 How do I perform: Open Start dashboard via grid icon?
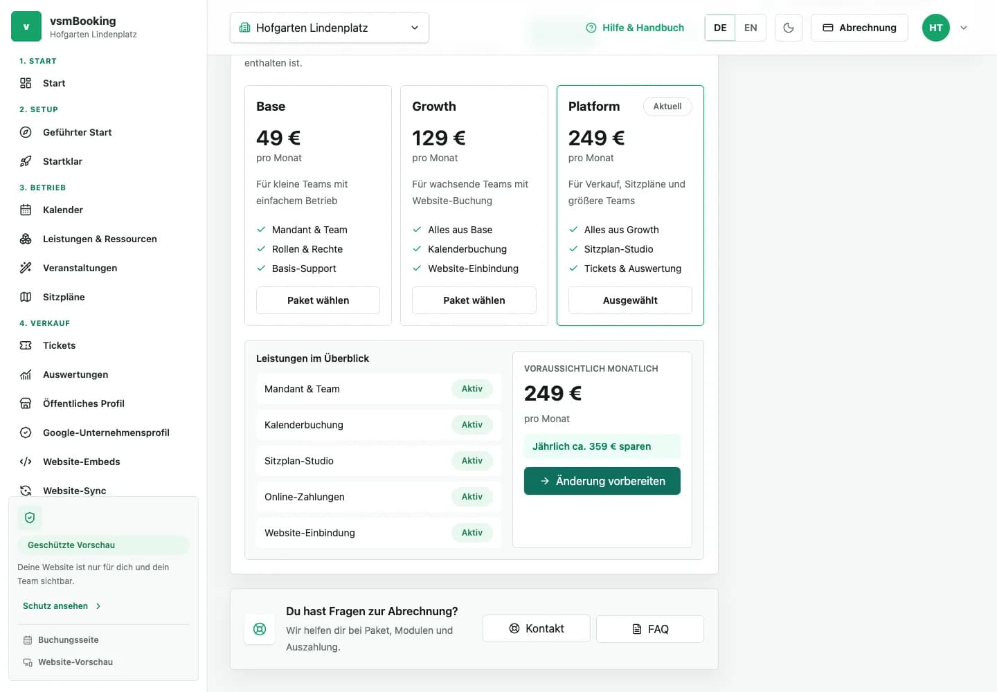click(x=26, y=83)
